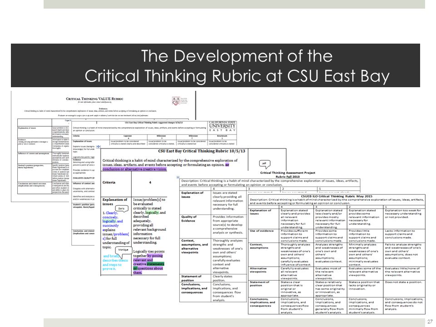436x327 pixels.
Task: Select the "Critical Thinking VALUE Rubric" heading
Action: pyautogui.click(x=94, y=99)
